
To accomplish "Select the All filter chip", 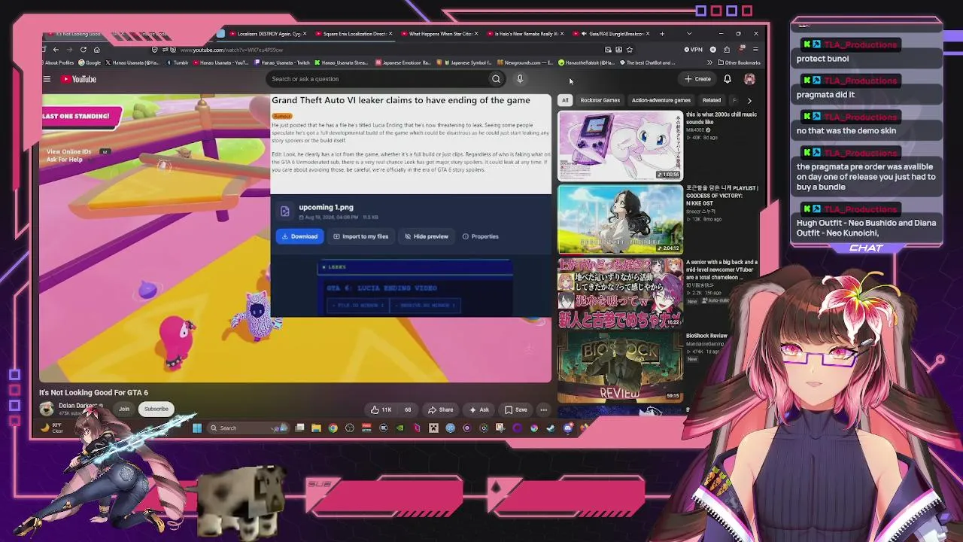I will coord(565,100).
